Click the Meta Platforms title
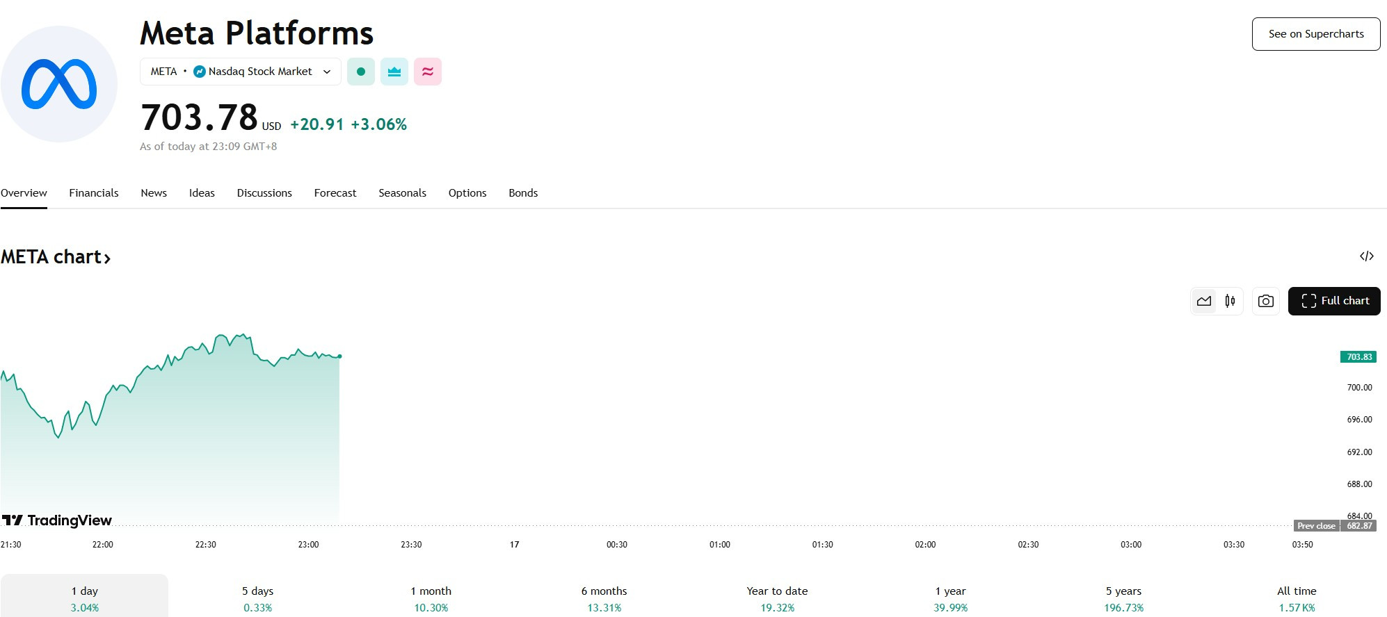The width and height of the screenshot is (1387, 617). (x=257, y=33)
